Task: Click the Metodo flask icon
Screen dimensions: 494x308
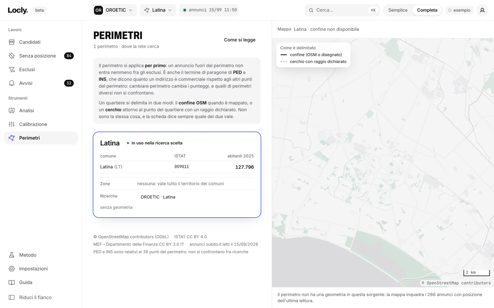Action: click(x=12, y=255)
